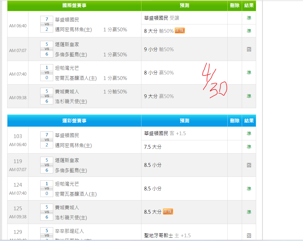Viewport: 303px width, 241px height.
Task: Click the 主推 badge beside 8.5 大分
Action: [168, 212]
